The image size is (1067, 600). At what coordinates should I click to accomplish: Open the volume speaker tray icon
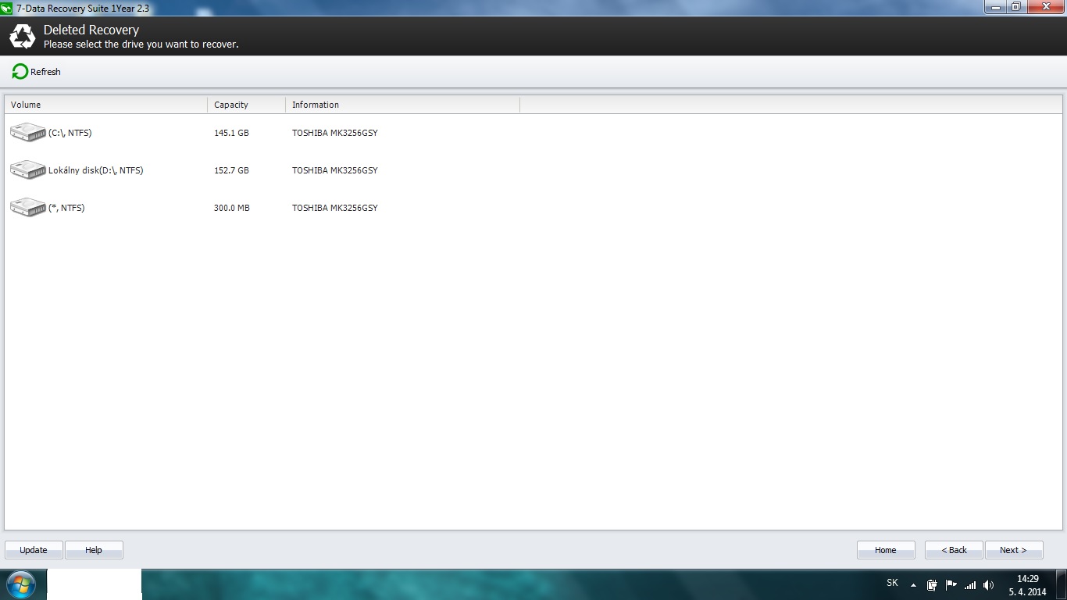point(989,585)
